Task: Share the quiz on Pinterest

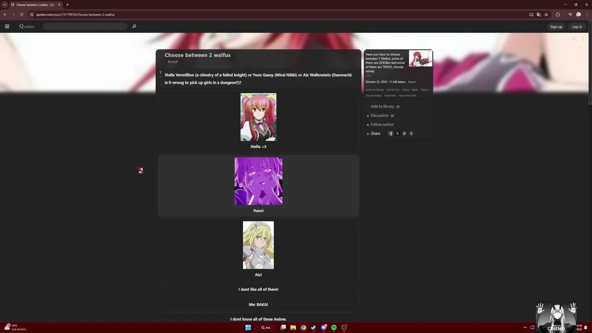Action: tap(404, 134)
